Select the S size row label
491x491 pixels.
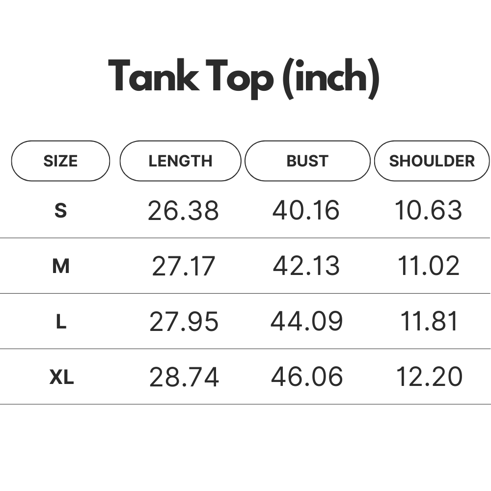(x=61, y=211)
